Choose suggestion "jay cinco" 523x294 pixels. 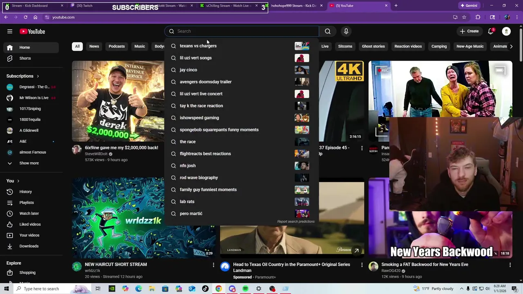pyautogui.click(x=241, y=70)
